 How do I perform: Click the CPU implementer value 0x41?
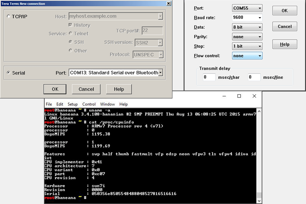pos(97,162)
